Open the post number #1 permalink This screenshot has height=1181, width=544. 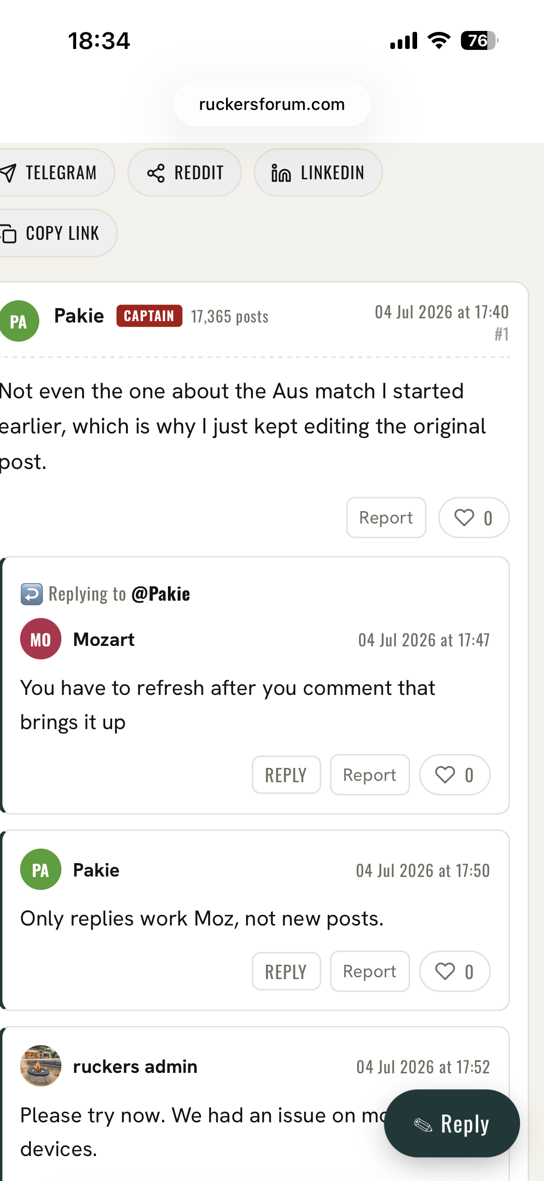pos(502,334)
